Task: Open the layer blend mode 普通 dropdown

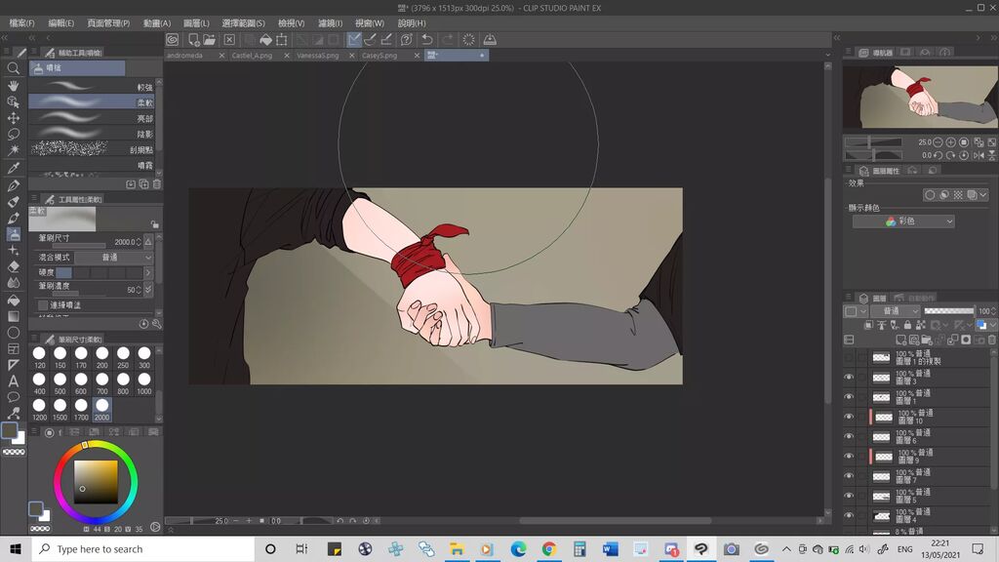Action: click(898, 311)
